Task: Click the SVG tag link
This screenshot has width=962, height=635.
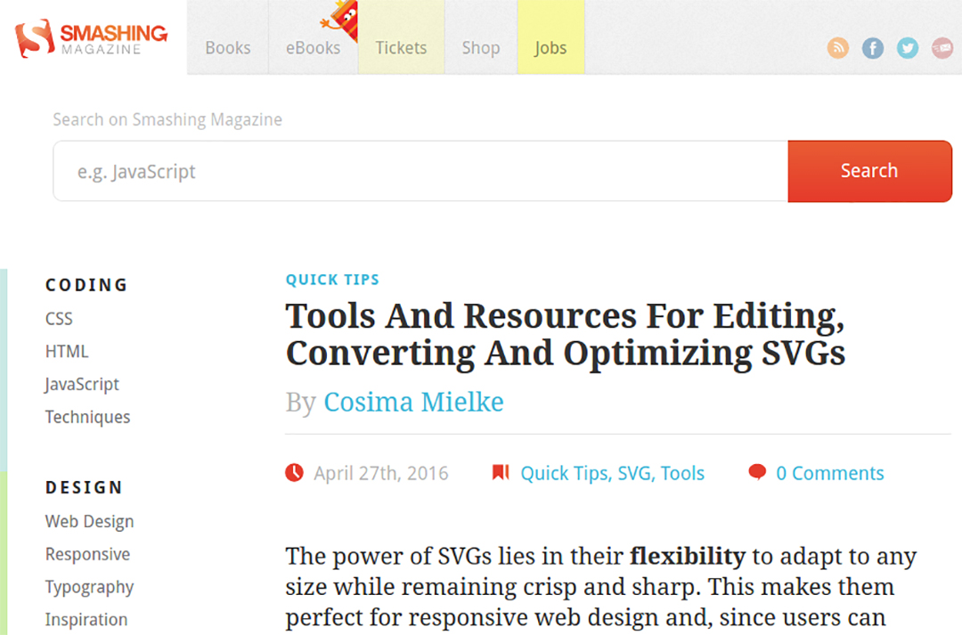Action: coord(635,474)
